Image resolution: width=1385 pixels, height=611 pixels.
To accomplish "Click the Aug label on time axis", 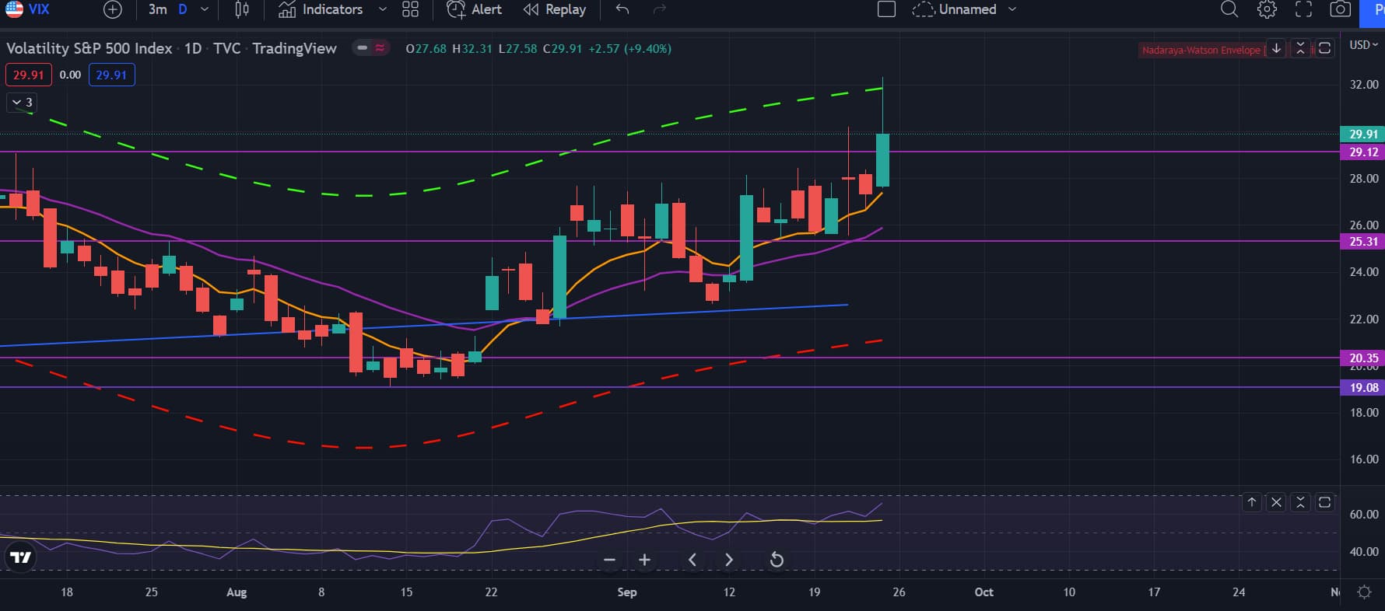I will coord(237,592).
